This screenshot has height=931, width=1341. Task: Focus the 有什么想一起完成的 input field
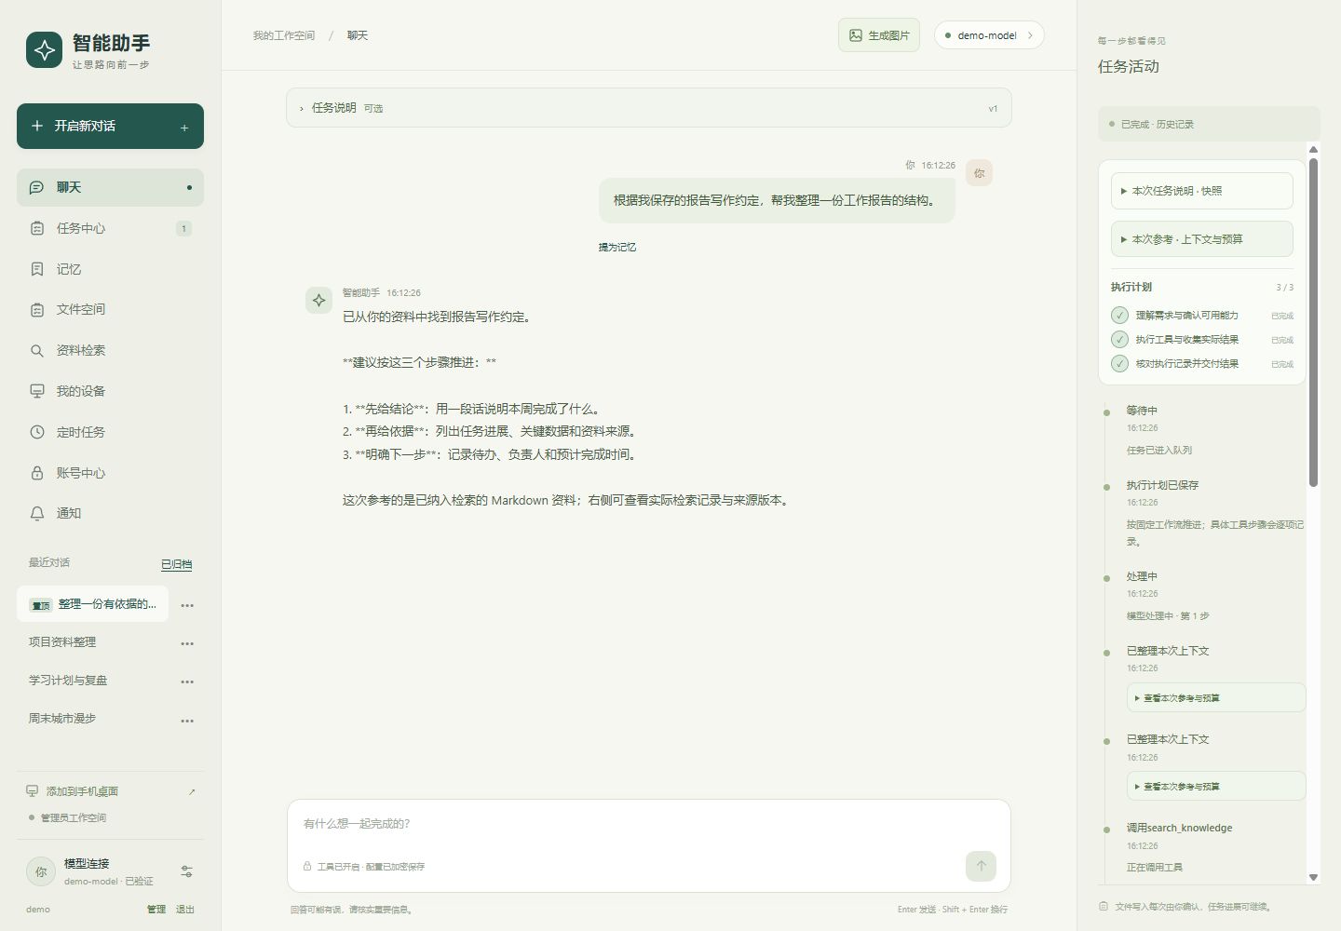tap(649, 824)
